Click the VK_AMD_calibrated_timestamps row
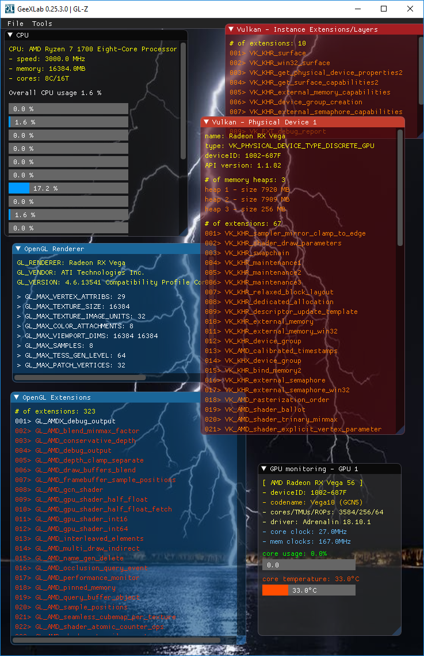Screen dimensions: 424x656 271,351
